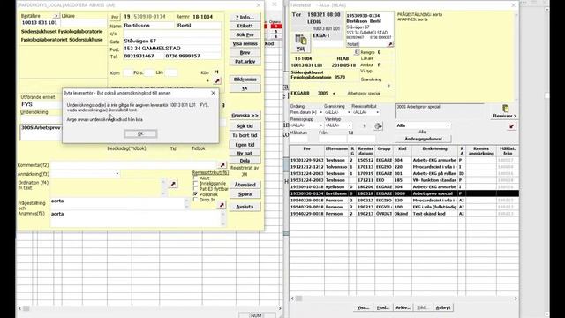Toggle the Akut checkbox
Screen dimensions: 565x318
pyautogui.click(x=195, y=178)
